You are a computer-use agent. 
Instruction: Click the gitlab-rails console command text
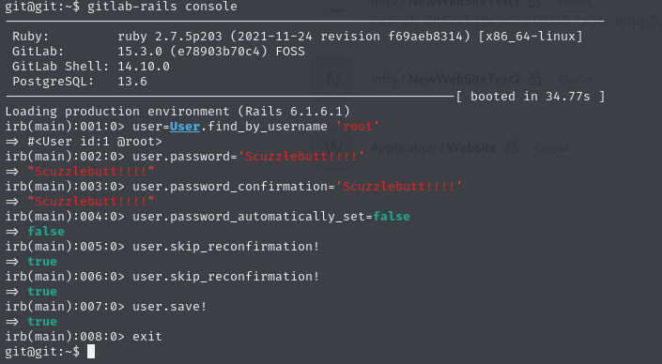[x=162, y=7]
